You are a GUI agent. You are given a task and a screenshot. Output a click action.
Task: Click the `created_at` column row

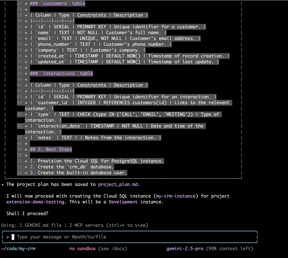tap(130, 56)
